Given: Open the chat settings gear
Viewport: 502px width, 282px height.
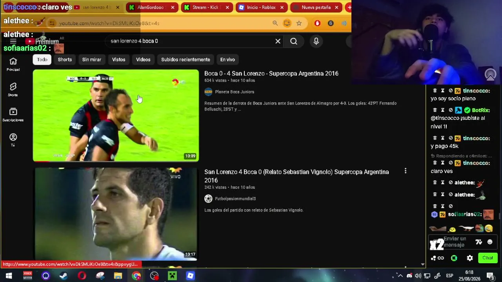Looking at the screenshot, I should click(470, 258).
